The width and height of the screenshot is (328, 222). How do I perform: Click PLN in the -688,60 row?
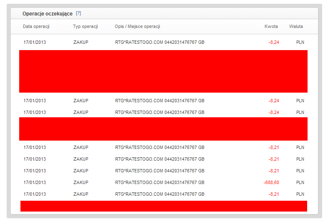300,183
